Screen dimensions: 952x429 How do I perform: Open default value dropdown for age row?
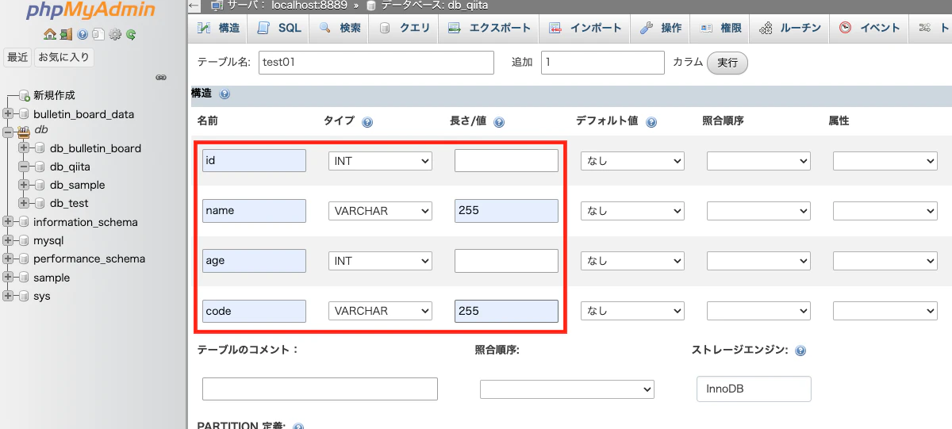(x=632, y=261)
